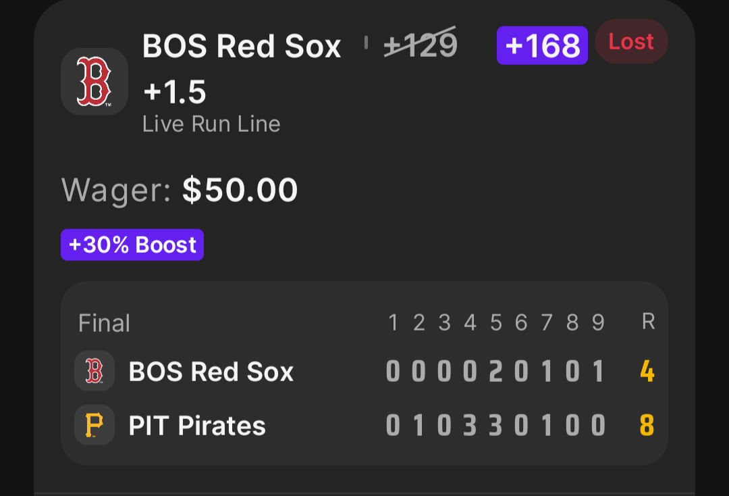Click the R runs column header
This screenshot has width=729, height=496.
[x=648, y=322]
